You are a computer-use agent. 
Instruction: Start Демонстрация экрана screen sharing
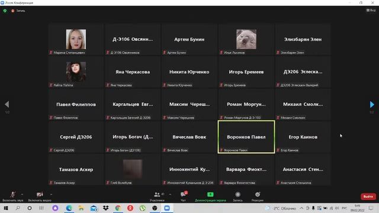210,196
